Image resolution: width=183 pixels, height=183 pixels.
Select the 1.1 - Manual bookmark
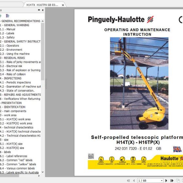coord(8,29)
